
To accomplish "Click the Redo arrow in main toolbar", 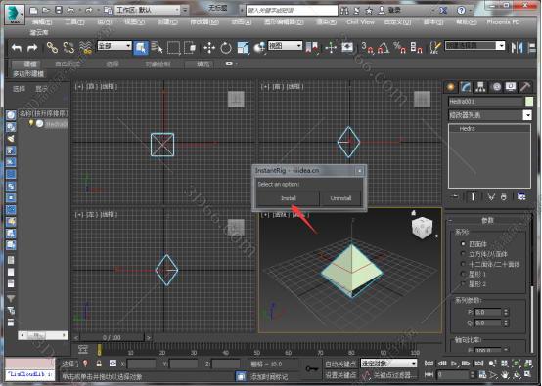I will tap(32, 47).
